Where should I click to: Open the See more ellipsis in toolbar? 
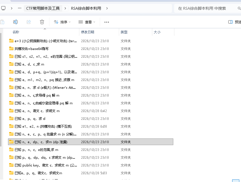(x=107, y=22)
